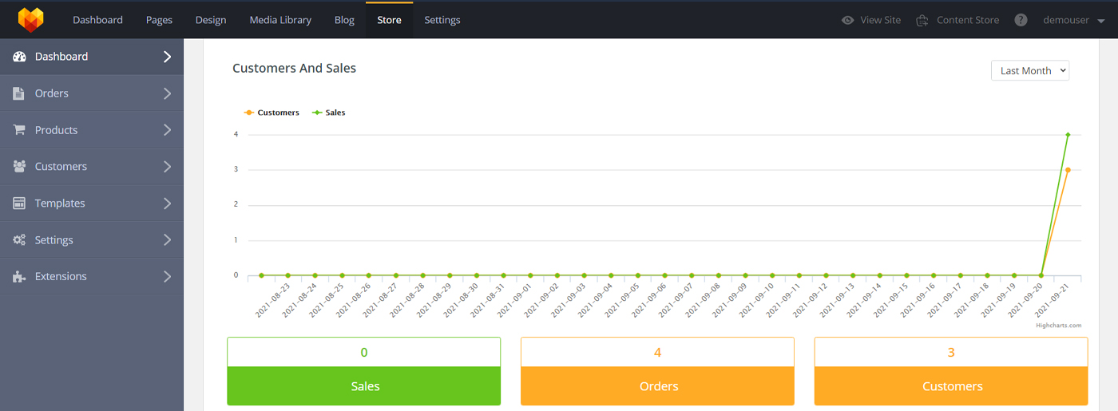Switch to the Media Library tab
This screenshot has height=411, width=1118.
click(280, 20)
